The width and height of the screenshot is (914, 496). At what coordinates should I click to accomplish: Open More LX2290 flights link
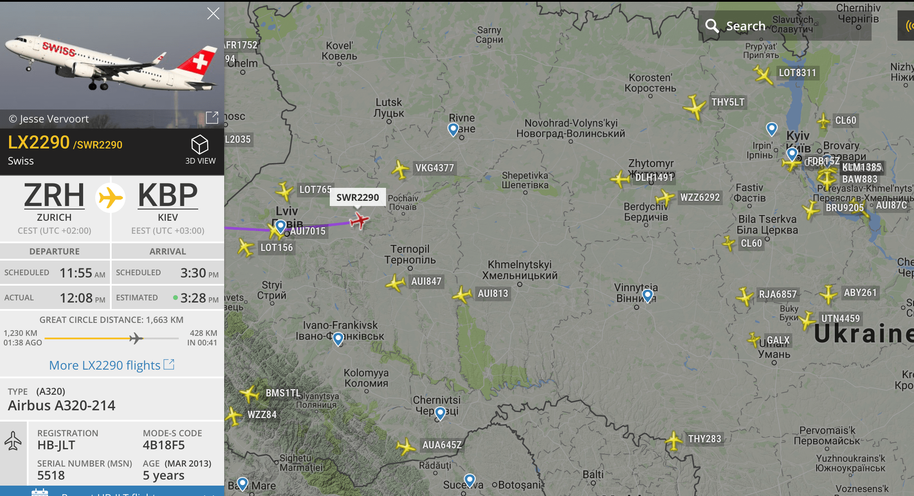(x=112, y=365)
